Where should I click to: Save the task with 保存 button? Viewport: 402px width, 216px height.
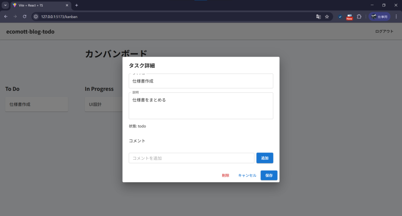[x=269, y=175]
